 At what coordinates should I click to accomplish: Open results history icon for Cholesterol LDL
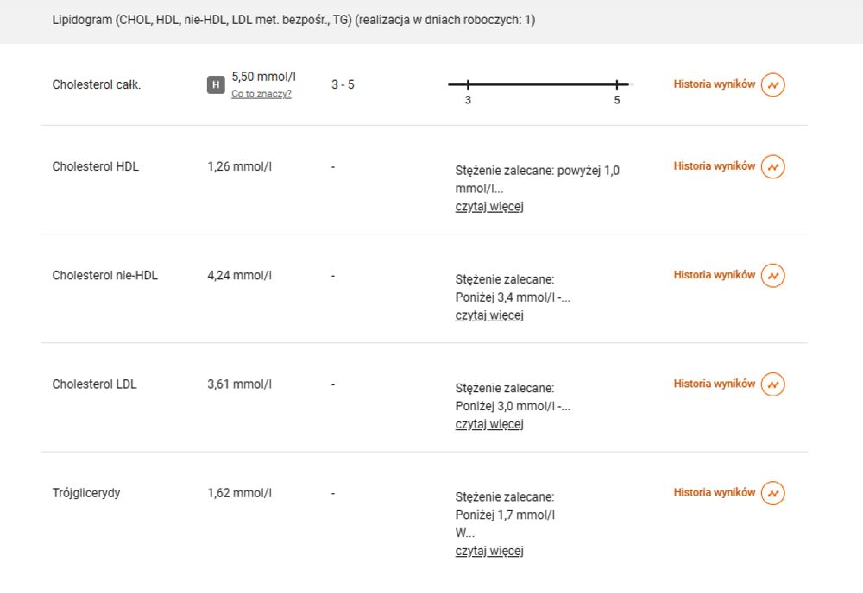772,384
